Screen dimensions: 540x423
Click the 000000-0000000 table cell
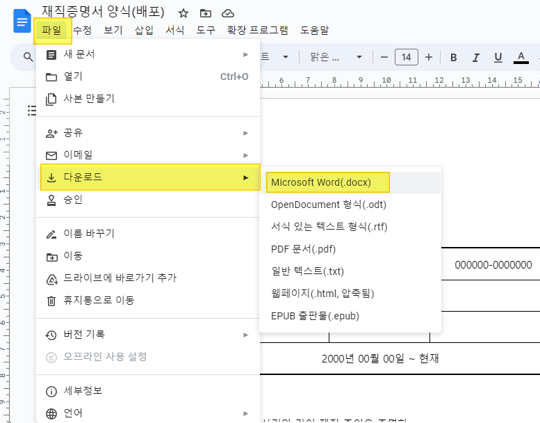tap(493, 265)
